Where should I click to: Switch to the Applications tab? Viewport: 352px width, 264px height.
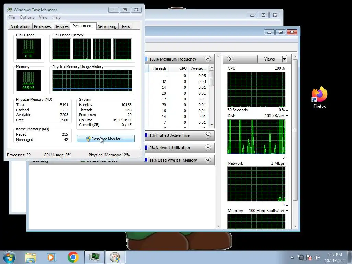pos(20,26)
